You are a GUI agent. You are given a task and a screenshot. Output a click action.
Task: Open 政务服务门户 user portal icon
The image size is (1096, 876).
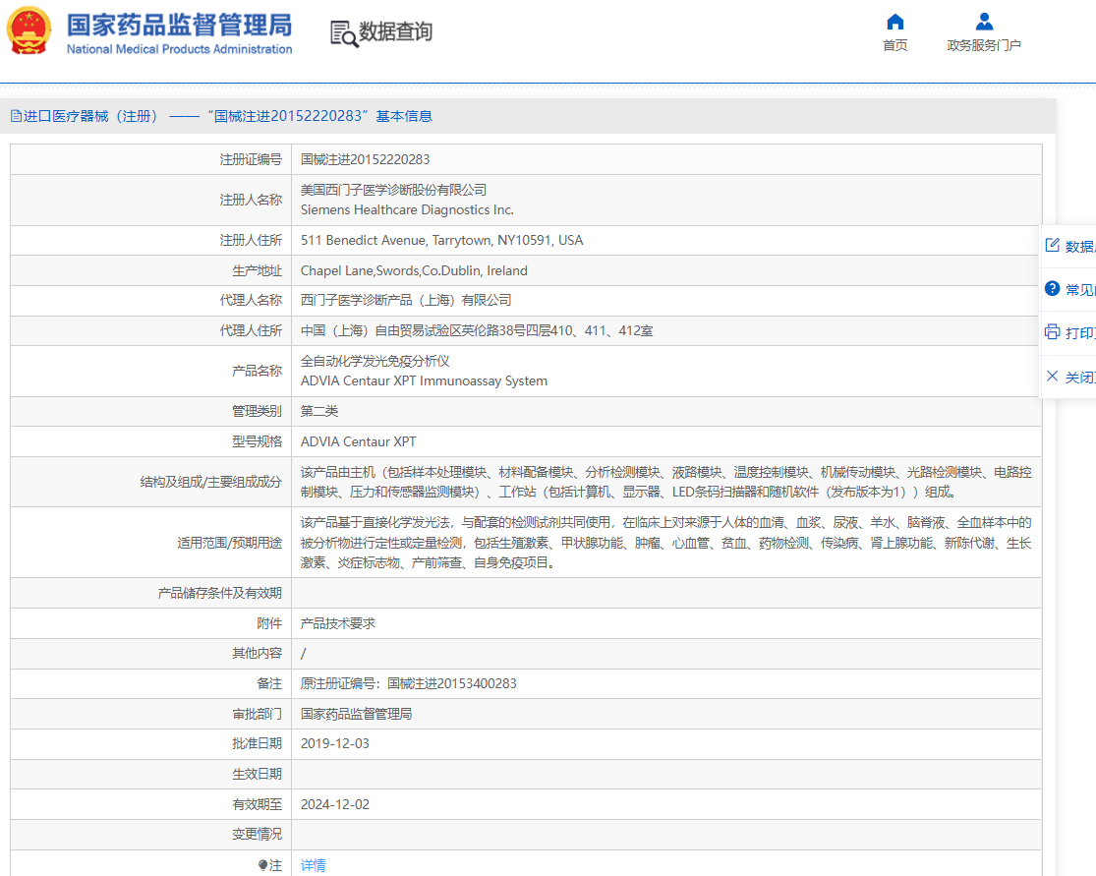[x=984, y=22]
